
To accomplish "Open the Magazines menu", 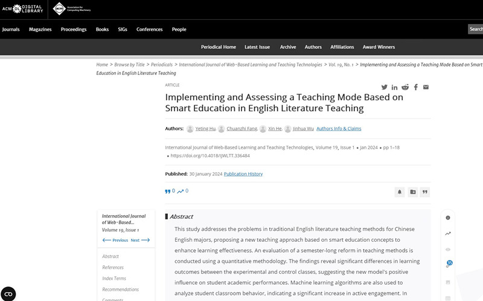I will point(40,29).
